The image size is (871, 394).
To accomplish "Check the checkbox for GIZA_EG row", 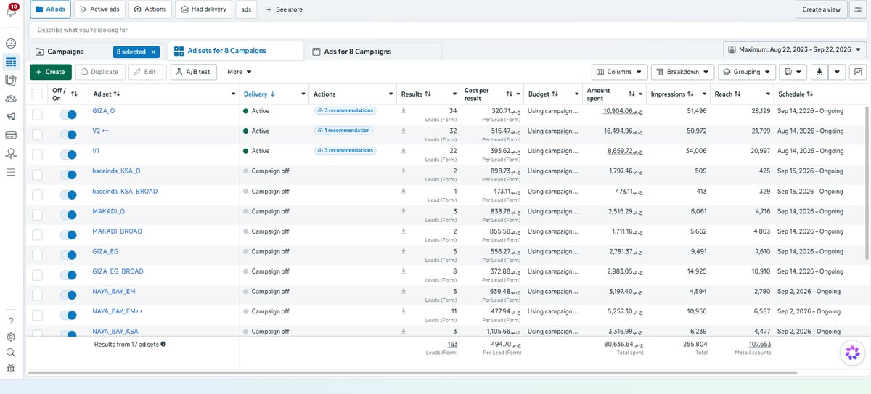I will coord(37,255).
